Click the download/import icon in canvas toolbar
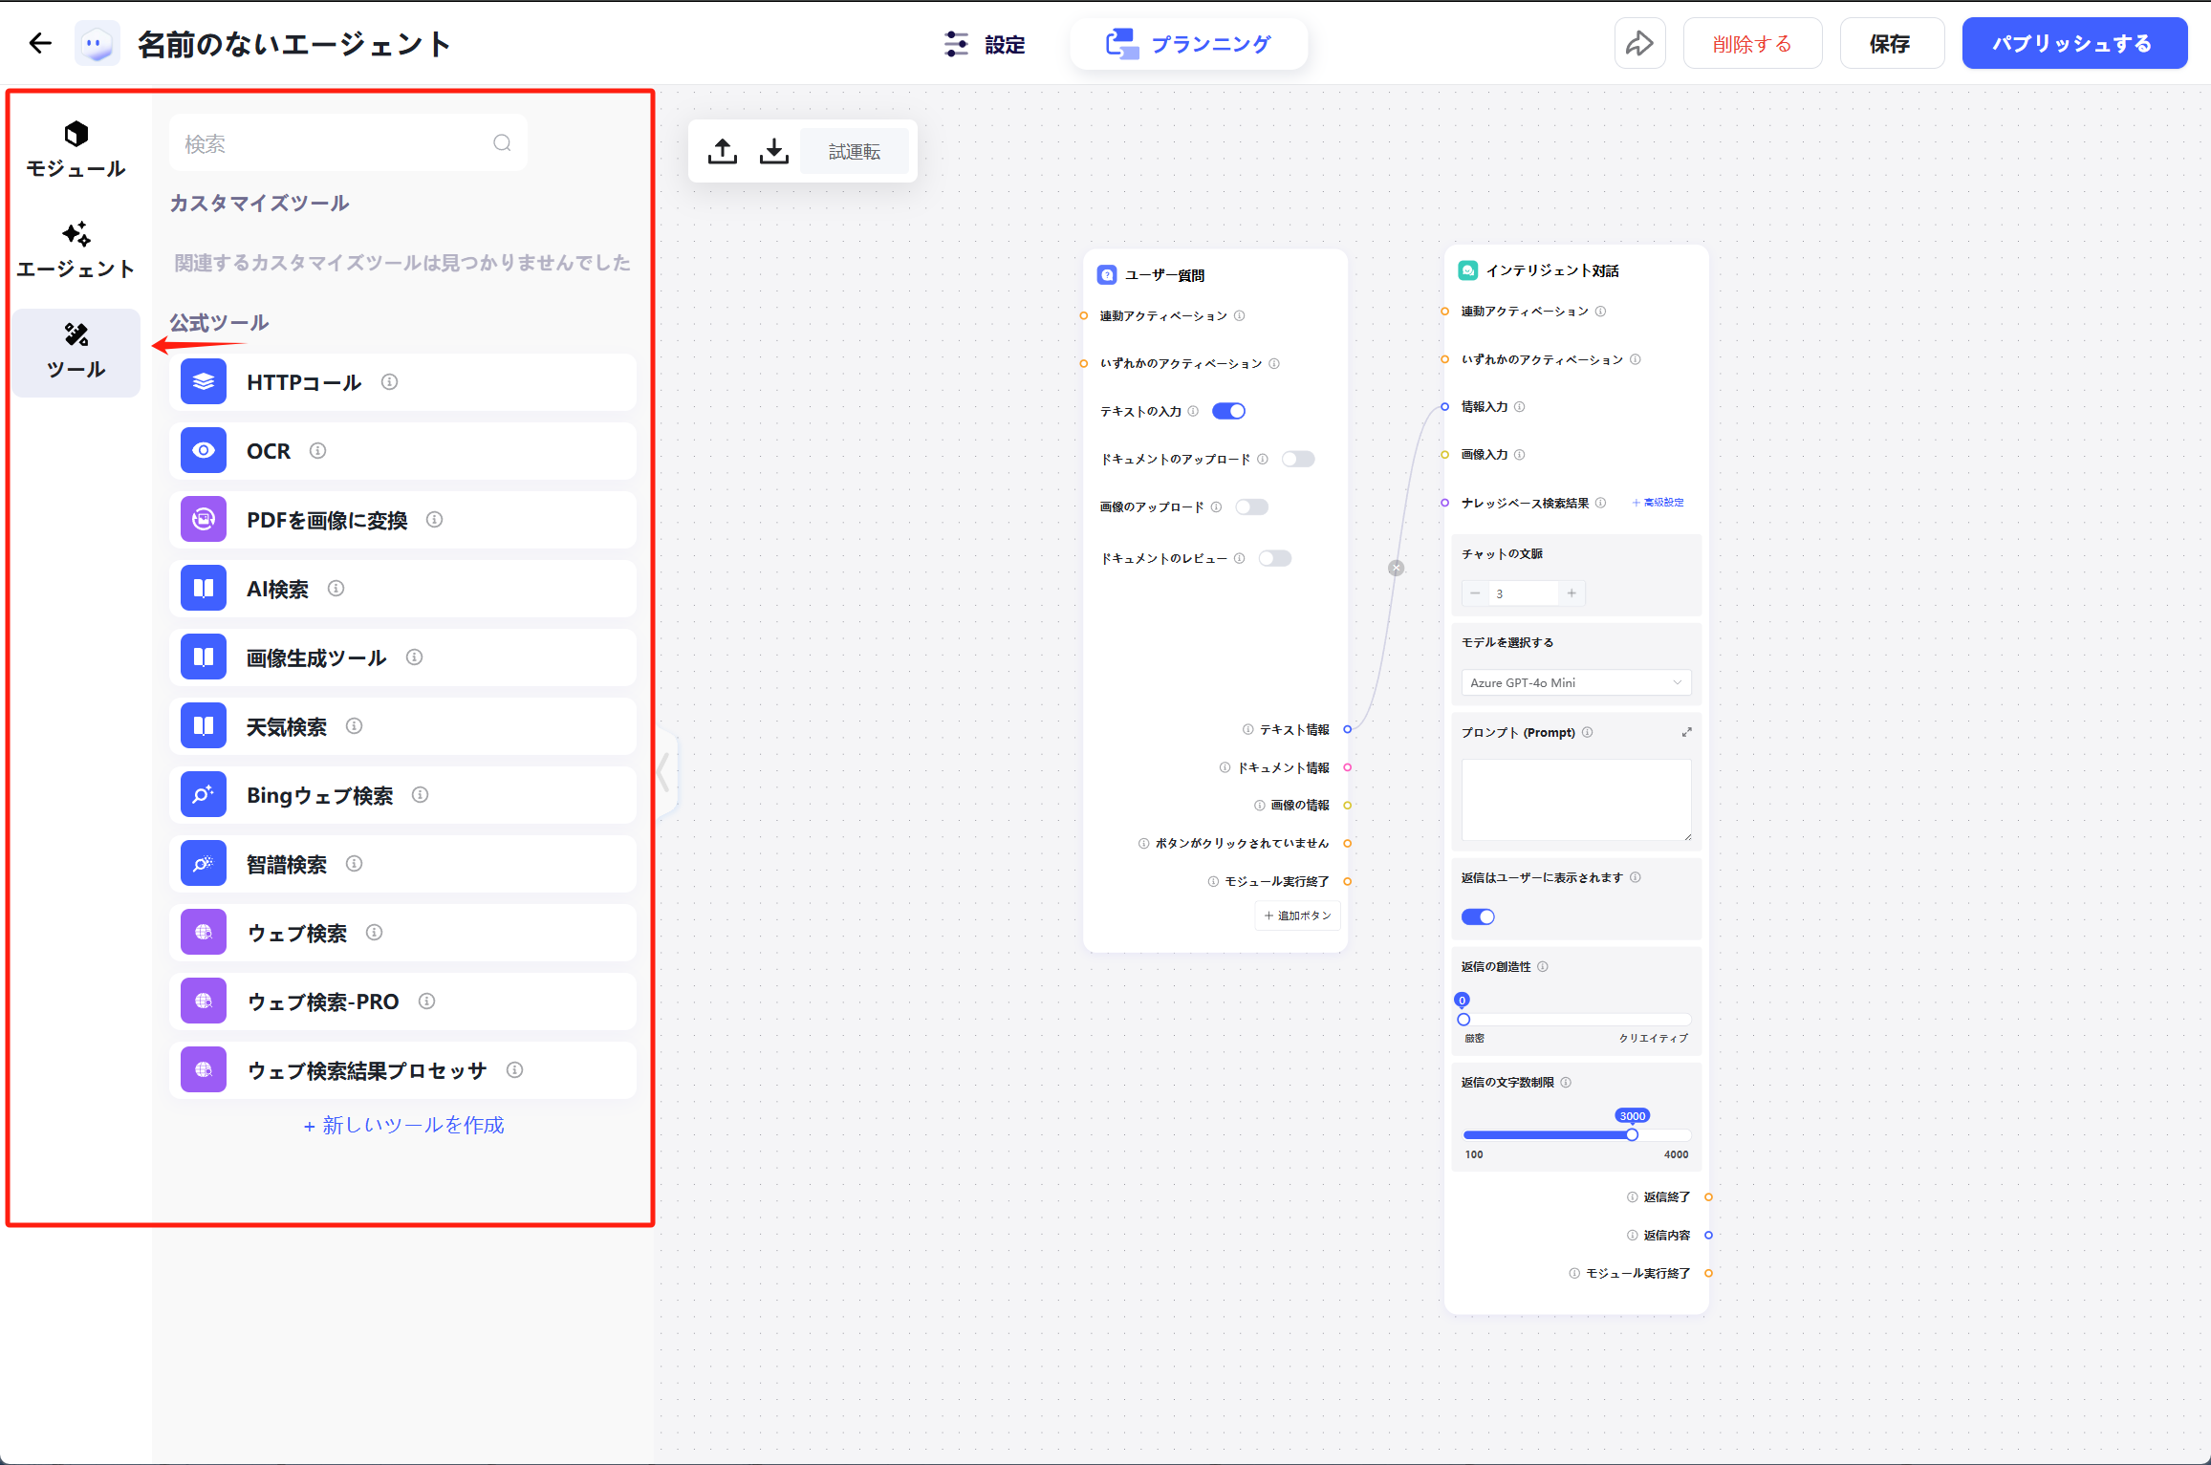 773,151
